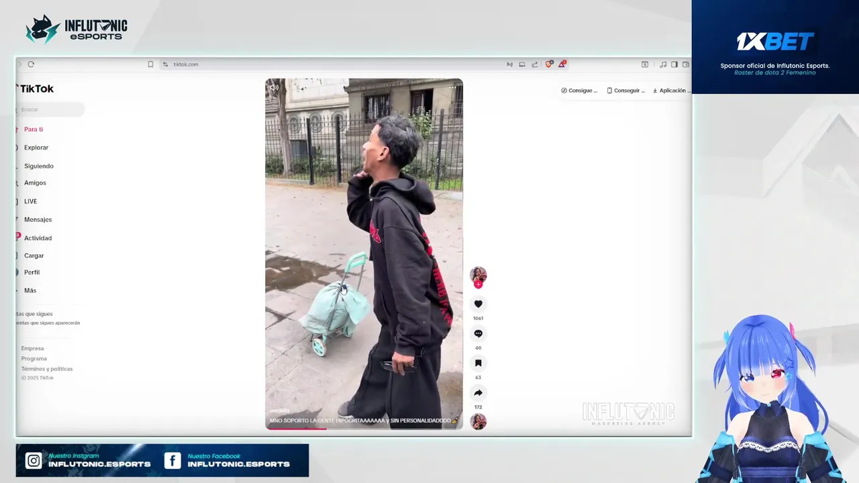Image resolution: width=859 pixels, height=483 pixels.
Task: Click the Conseguir... button with phone icon
Action: coord(625,91)
